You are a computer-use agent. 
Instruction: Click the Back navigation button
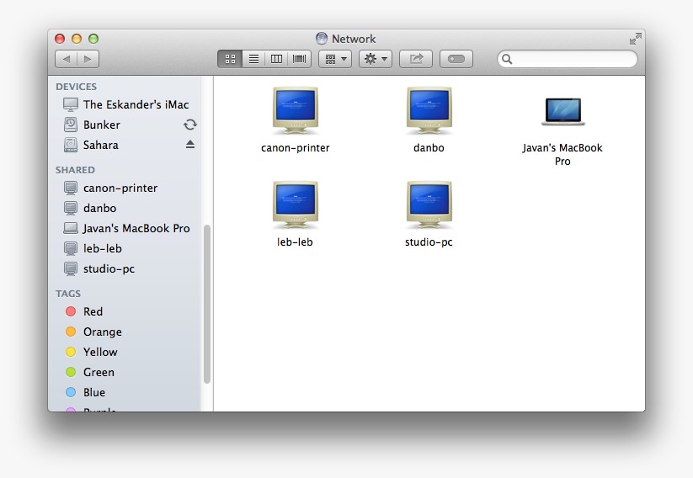(67, 59)
